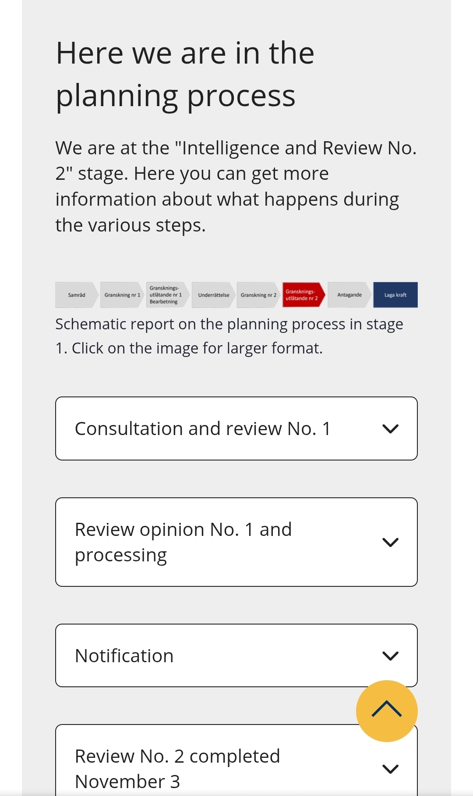Click the "Consultation and review No. 1" label

click(x=203, y=429)
